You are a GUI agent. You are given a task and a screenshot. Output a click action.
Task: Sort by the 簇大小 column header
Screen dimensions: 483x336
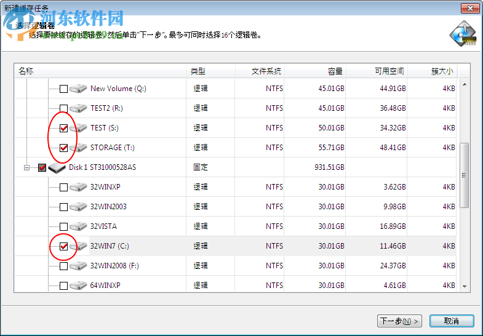coord(433,71)
